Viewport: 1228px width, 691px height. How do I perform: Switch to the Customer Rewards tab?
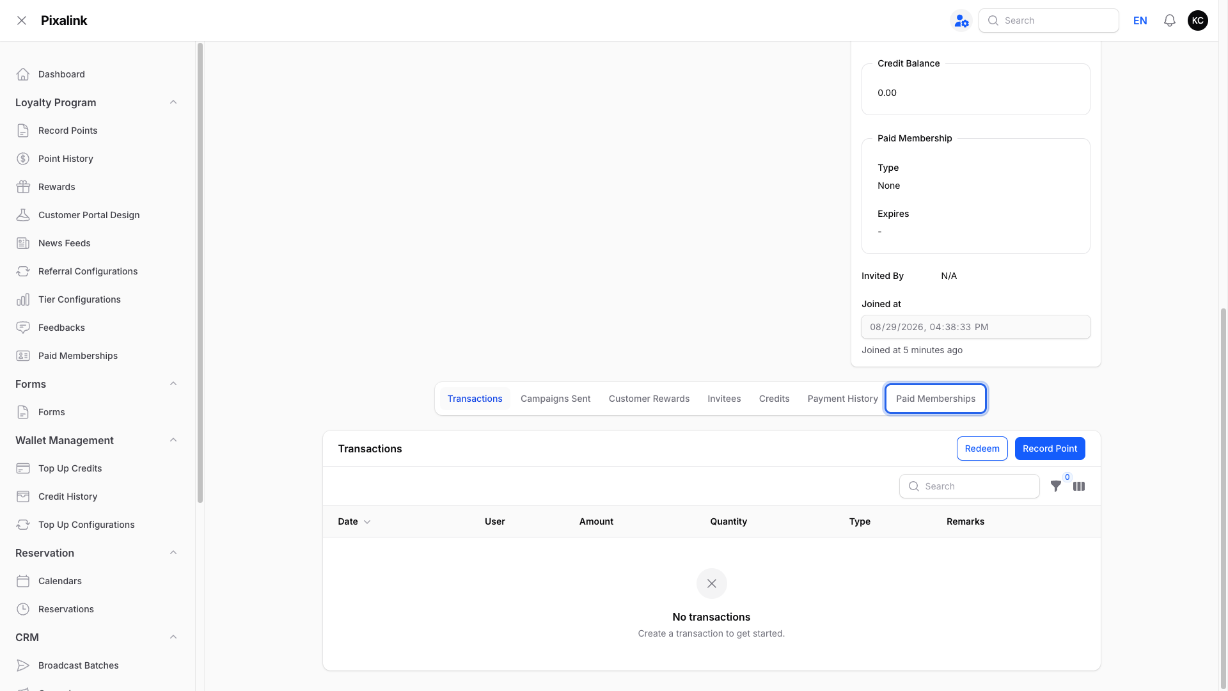point(649,399)
